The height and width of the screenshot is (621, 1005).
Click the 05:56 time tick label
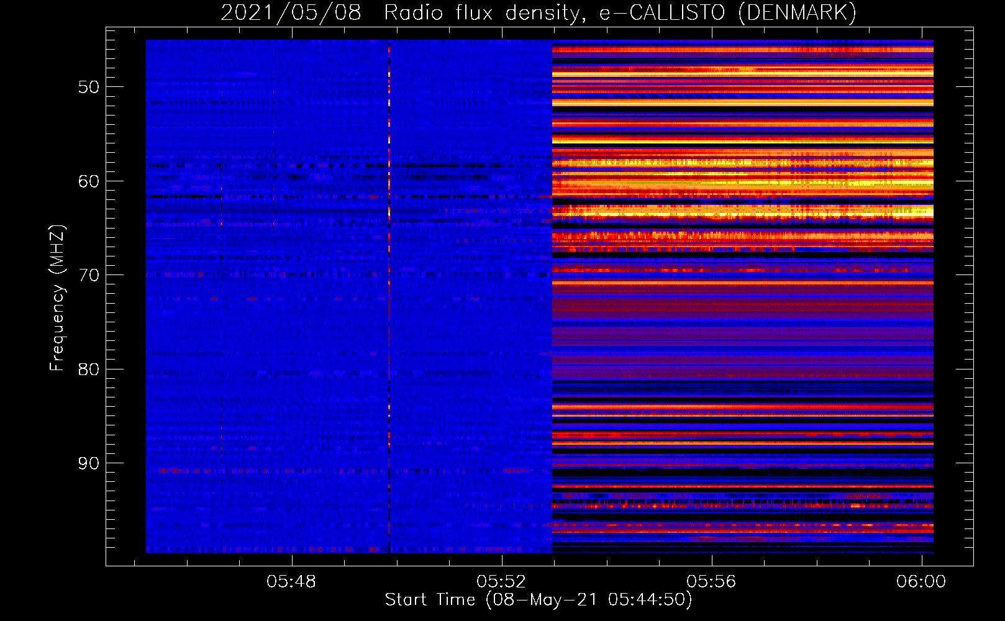(711, 582)
